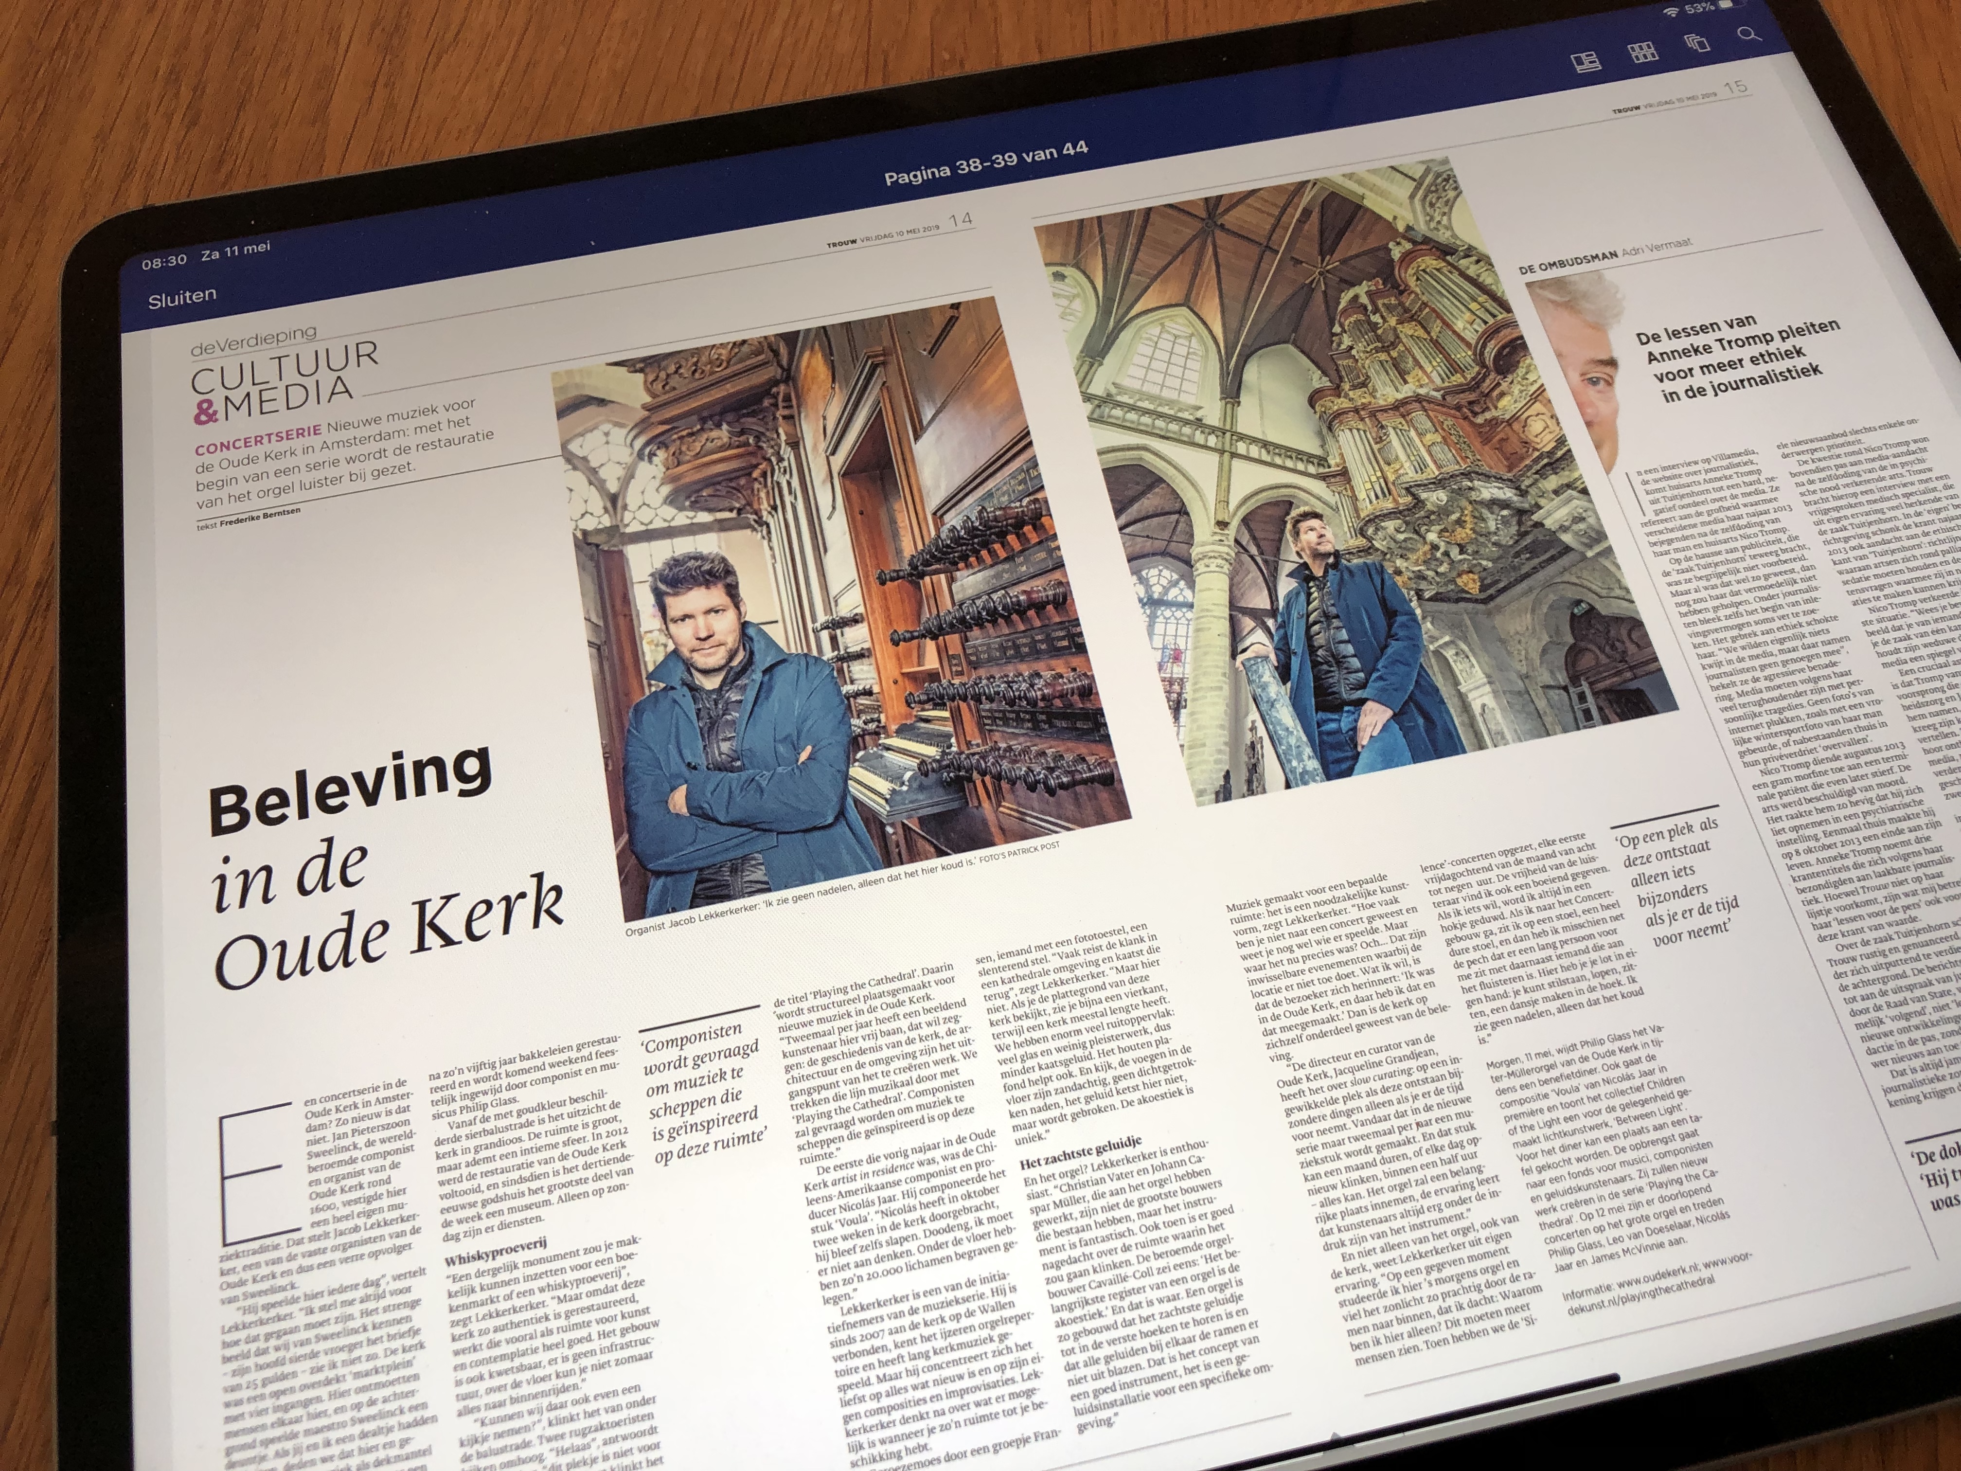The width and height of the screenshot is (1961, 1471).
Task: Open the stacked pages icon
Action: point(1697,42)
